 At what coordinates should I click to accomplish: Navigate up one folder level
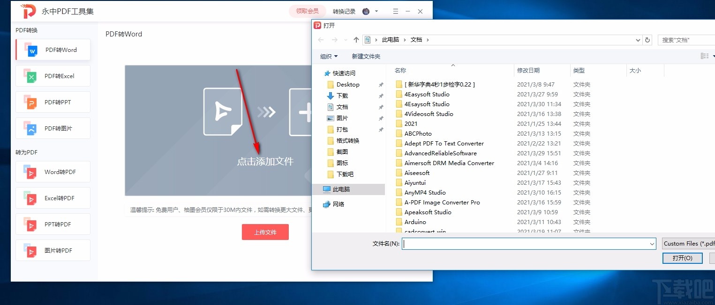pyautogui.click(x=356, y=40)
